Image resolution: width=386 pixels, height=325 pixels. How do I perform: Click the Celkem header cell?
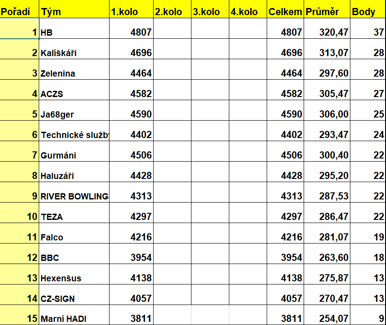tap(285, 12)
